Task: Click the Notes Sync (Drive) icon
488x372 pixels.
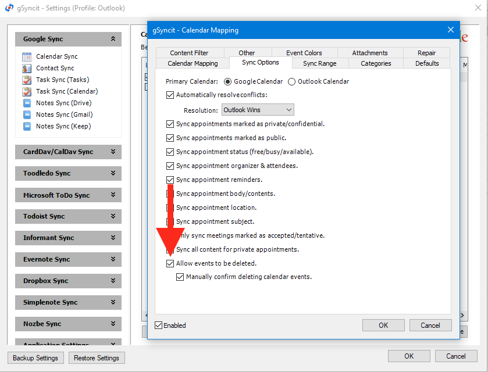Action: (27, 103)
